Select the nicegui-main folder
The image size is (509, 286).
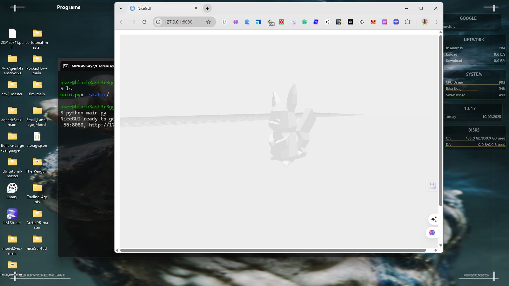click(x=12, y=268)
